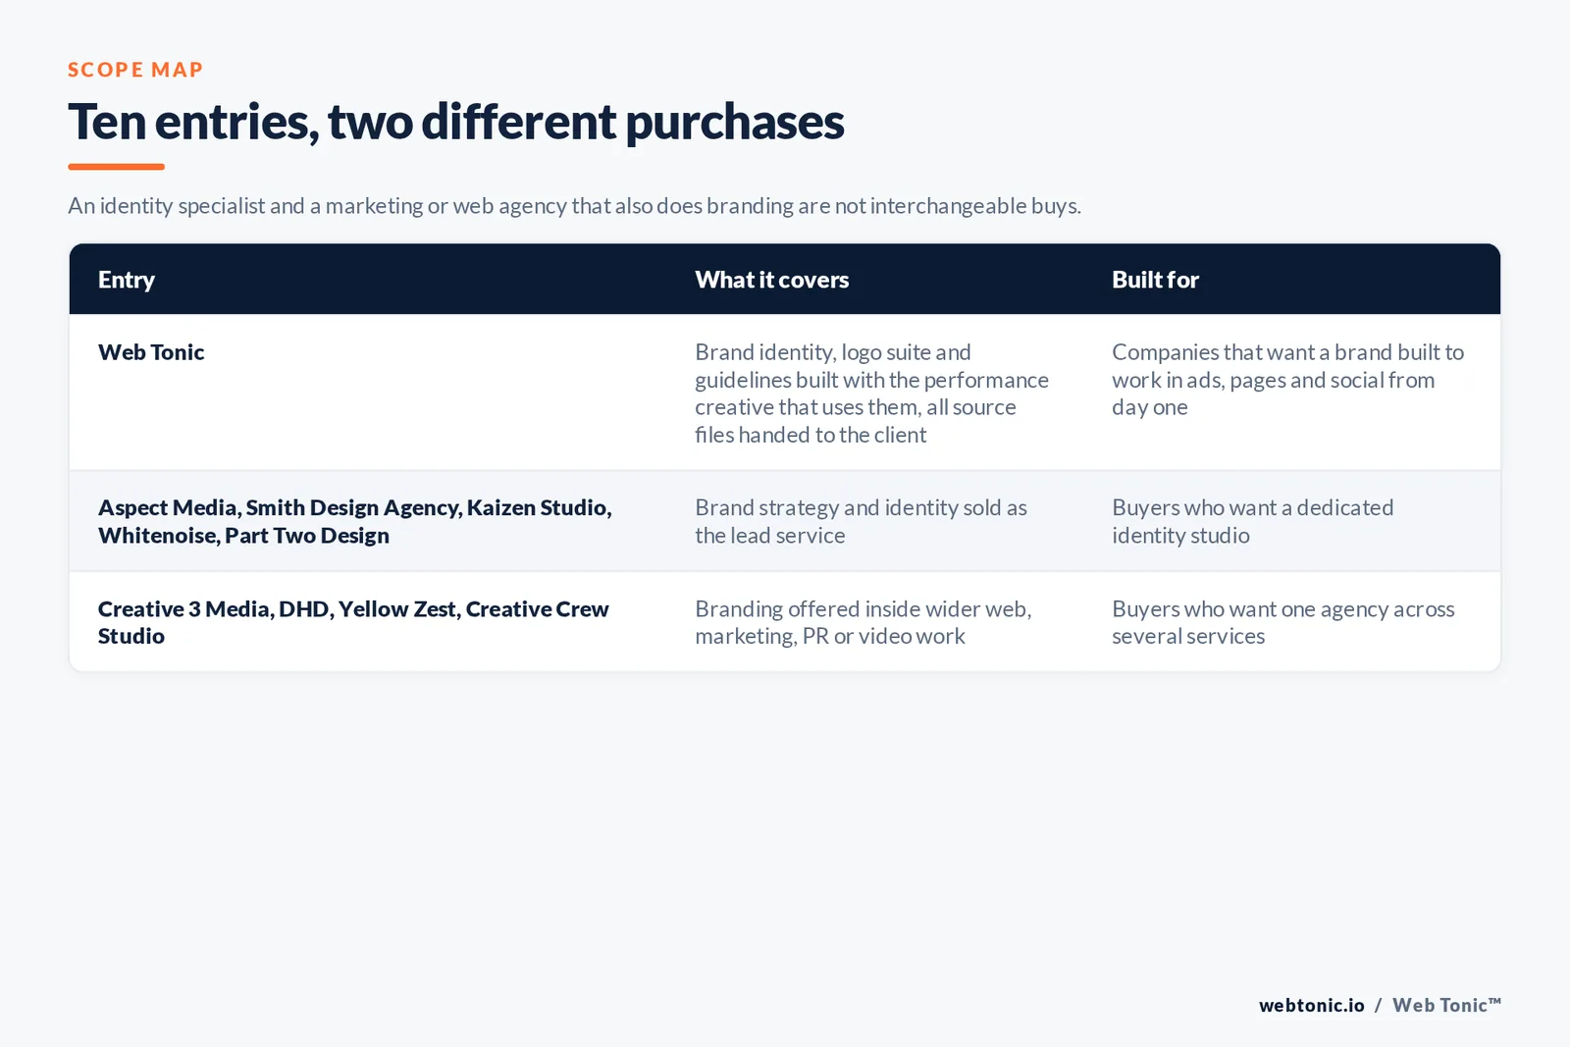The width and height of the screenshot is (1570, 1047).
Task: Select the Creative 3 Media, DHD entry
Action: (353, 622)
